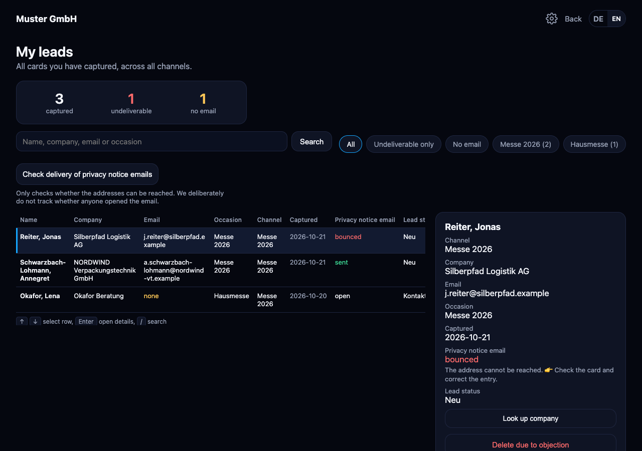Click the Privacy notice email column header
Viewport: 642px width, 451px height.
(x=365, y=220)
